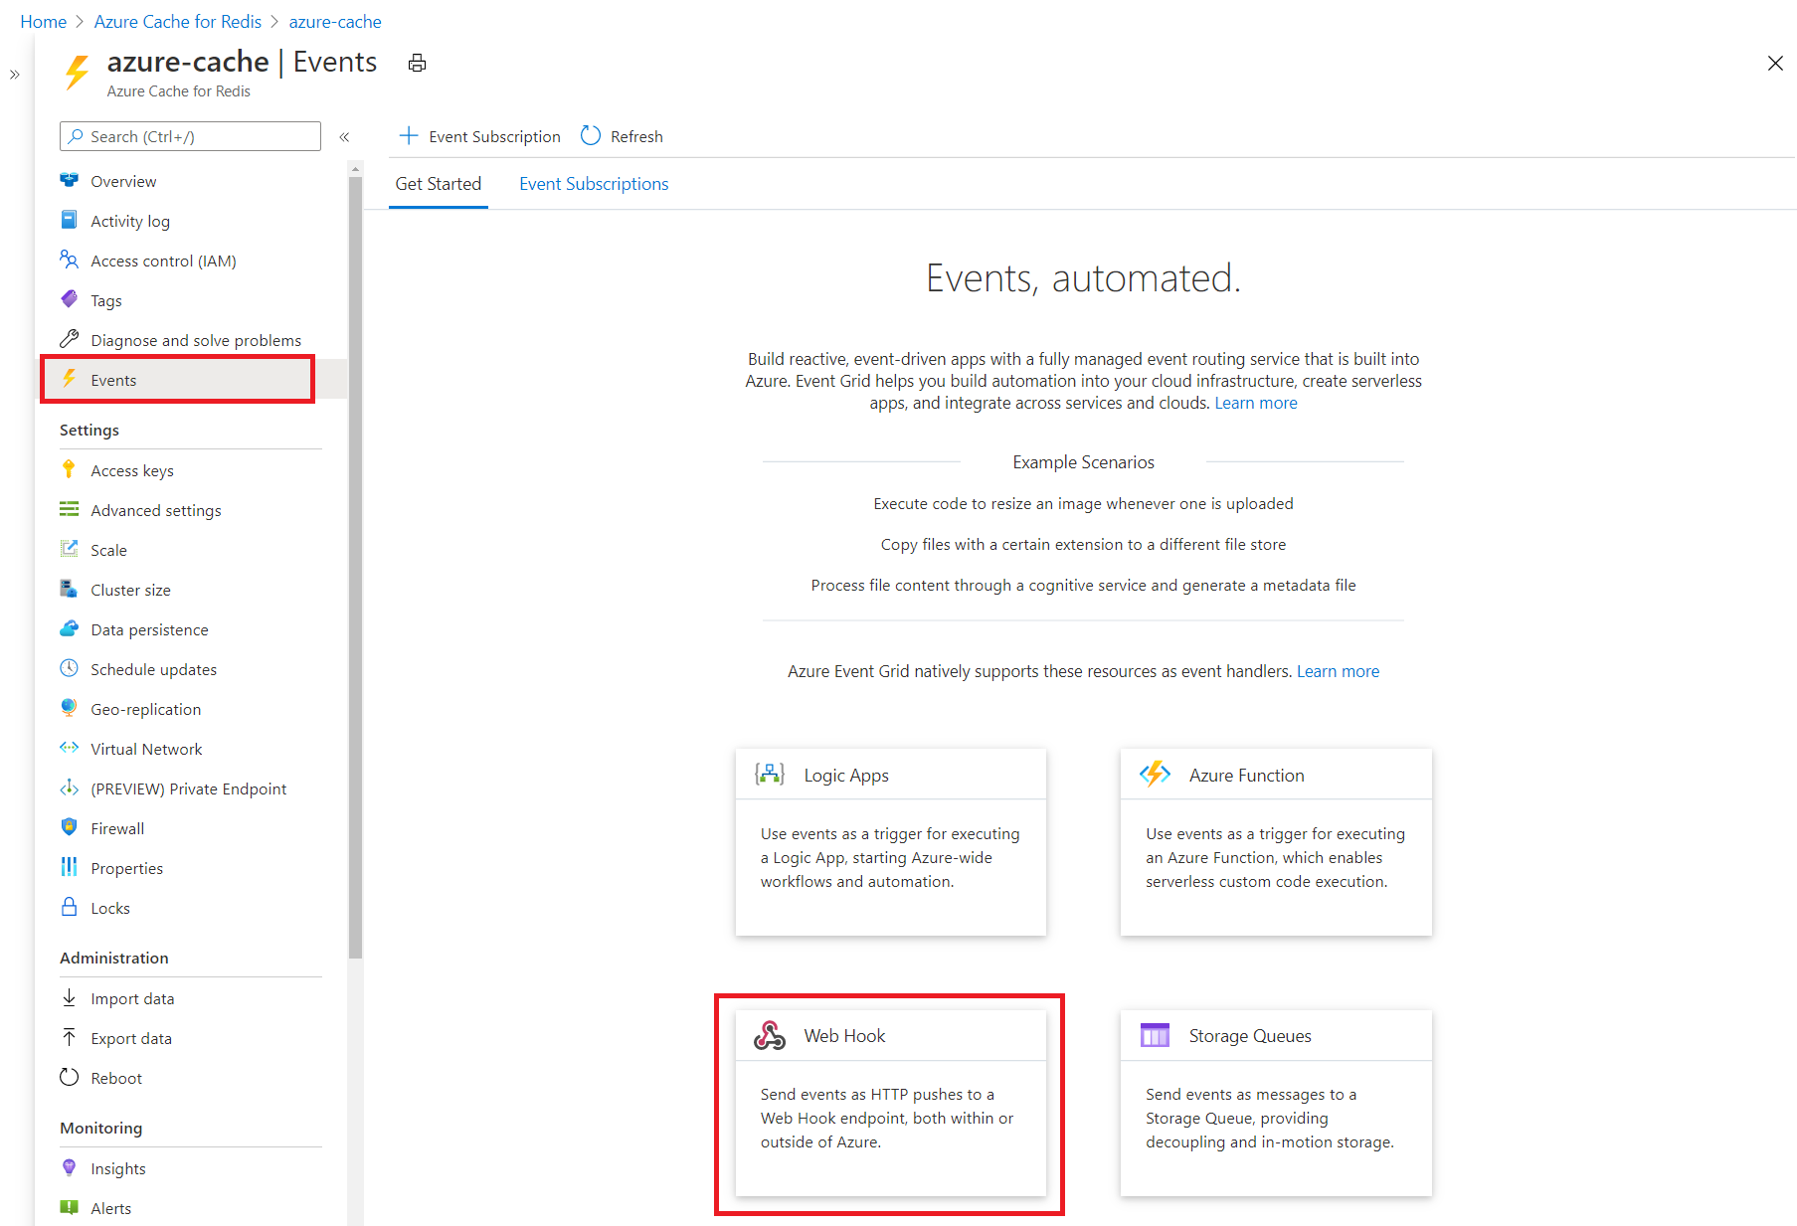1797x1226 pixels.
Task: Select the Access keys icon in Settings
Action: pyautogui.click(x=69, y=469)
